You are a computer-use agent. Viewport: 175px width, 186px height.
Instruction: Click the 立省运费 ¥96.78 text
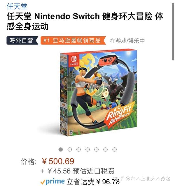click(x=93, y=182)
